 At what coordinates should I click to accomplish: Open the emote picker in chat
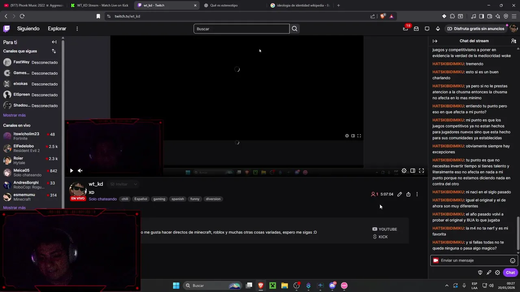point(512,261)
